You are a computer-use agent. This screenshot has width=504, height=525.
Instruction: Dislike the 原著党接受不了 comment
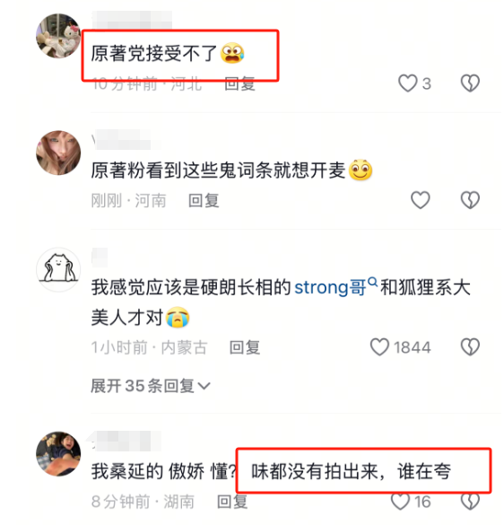[470, 83]
